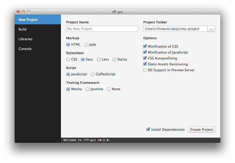235x163 pixels.
Task: Click the Stylesheet heading
Action: tap(75, 53)
